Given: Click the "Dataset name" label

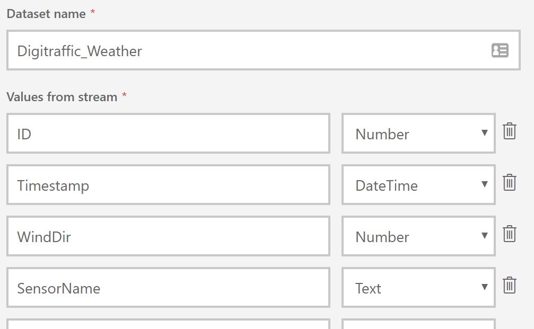Looking at the screenshot, I should (46, 14).
